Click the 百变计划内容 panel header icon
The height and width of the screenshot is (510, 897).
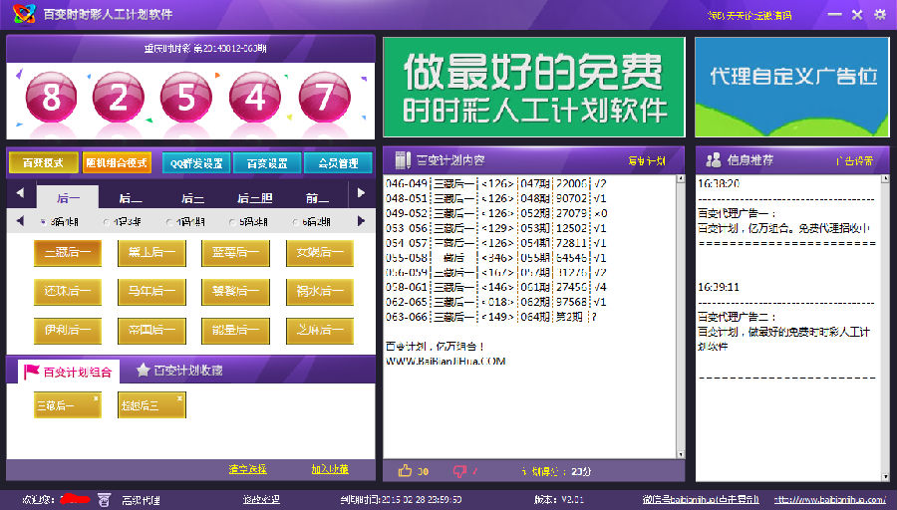point(403,160)
